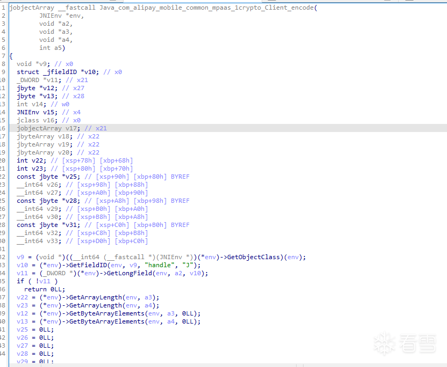Screen dimensions: 447x367
Task: Click the '// w0' register comment
Action: click(60, 104)
